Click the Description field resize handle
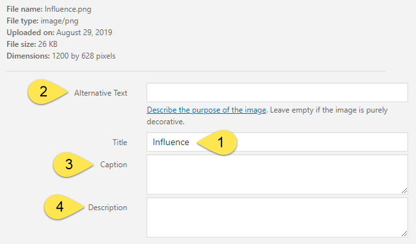The height and width of the screenshot is (244, 416). (404, 234)
